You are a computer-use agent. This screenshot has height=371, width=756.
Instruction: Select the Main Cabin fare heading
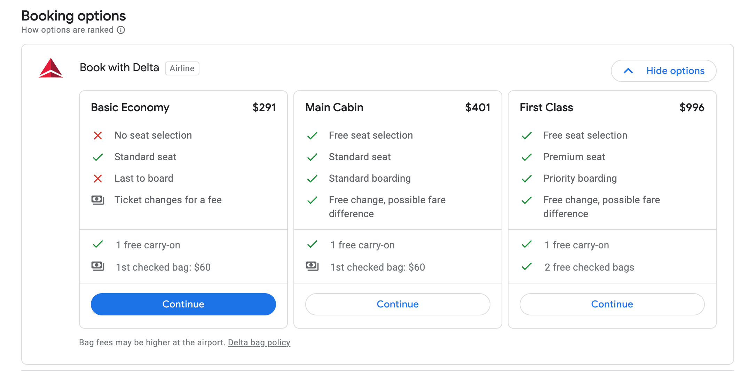(334, 108)
